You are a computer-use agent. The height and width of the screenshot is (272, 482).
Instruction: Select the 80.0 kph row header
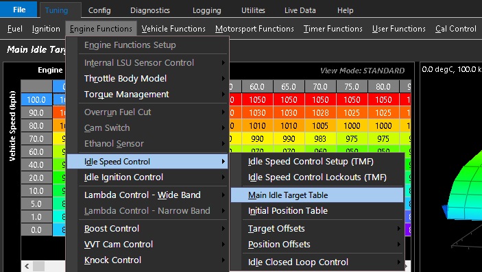point(36,125)
